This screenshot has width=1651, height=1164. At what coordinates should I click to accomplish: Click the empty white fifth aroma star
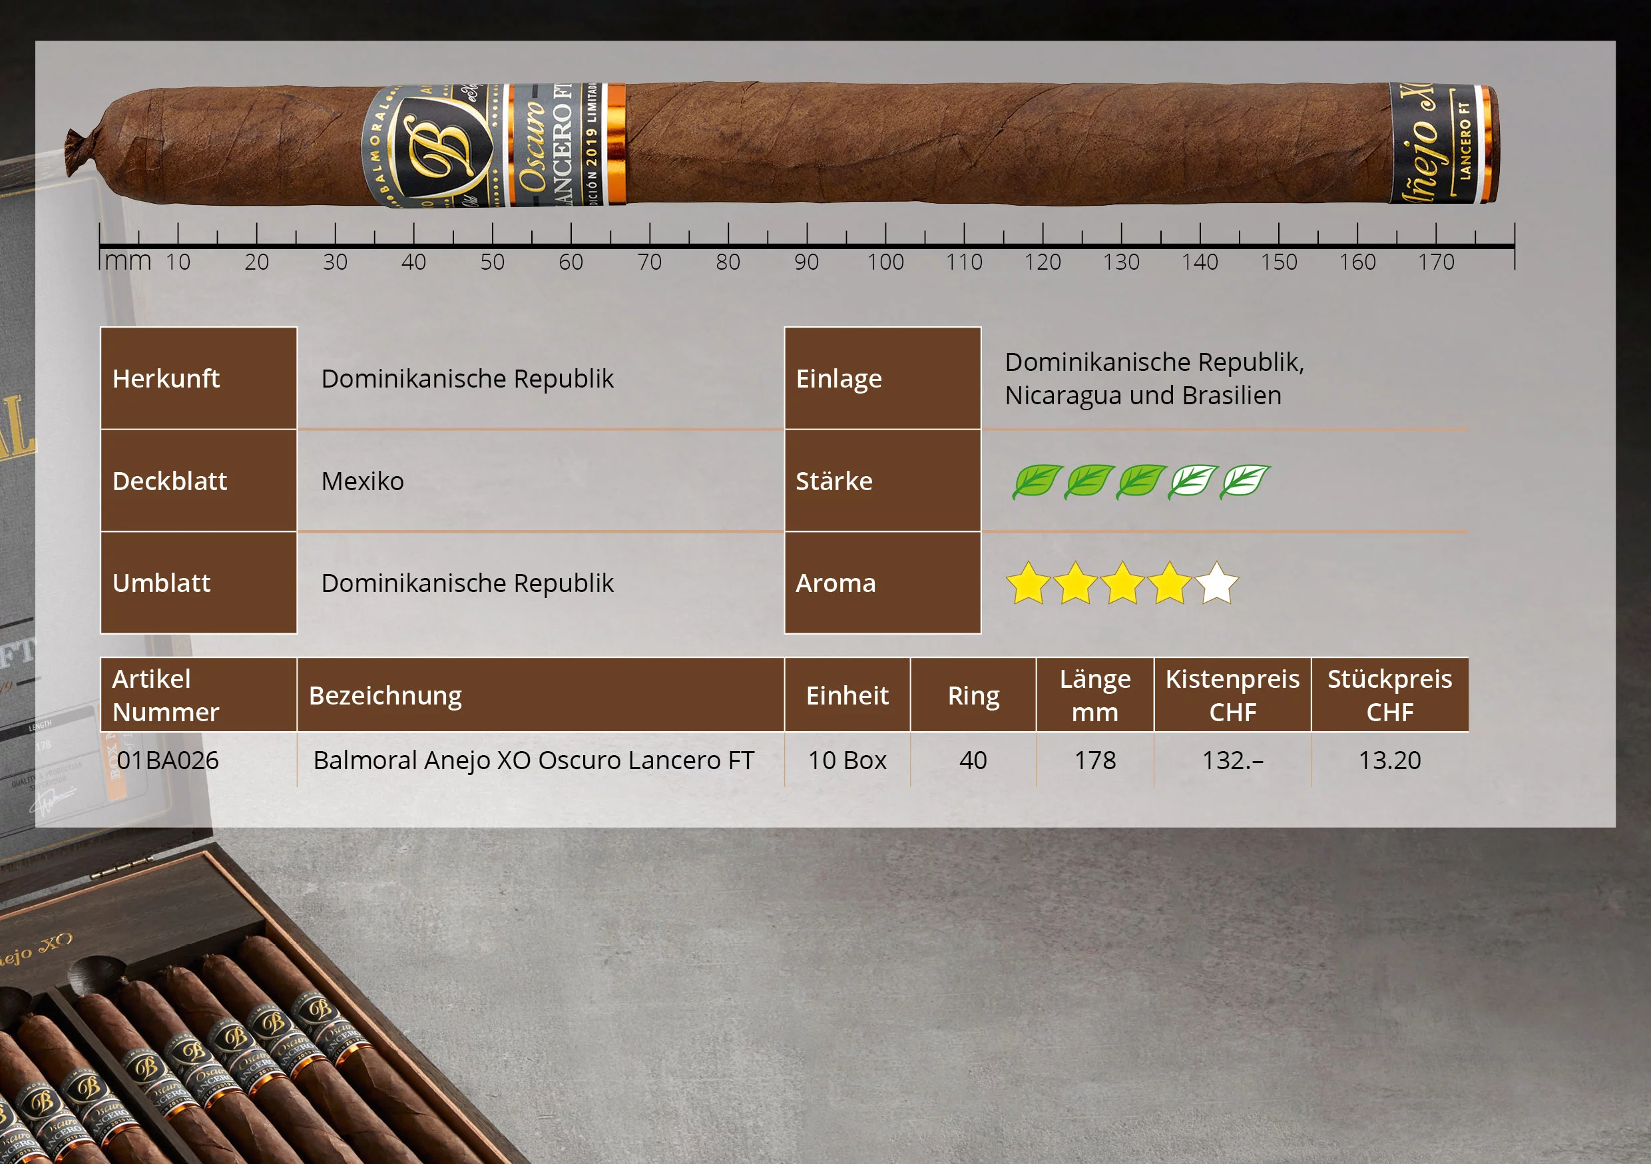point(1216,583)
